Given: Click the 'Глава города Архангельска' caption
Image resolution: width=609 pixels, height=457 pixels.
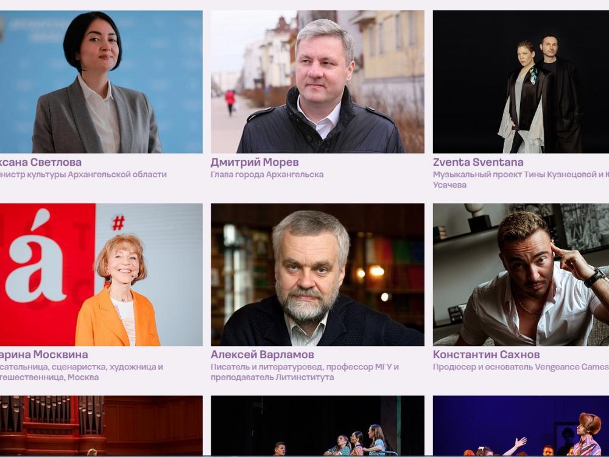Looking at the screenshot, I should 267,174.
